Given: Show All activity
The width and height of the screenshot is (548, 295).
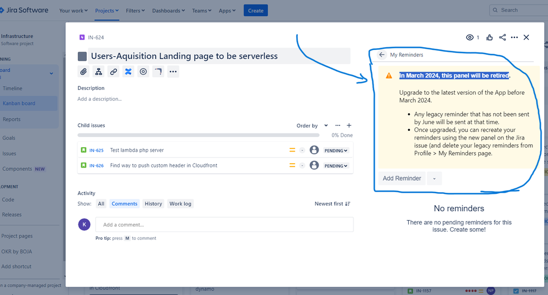Looking at the screenshot, I should [101, 204].
